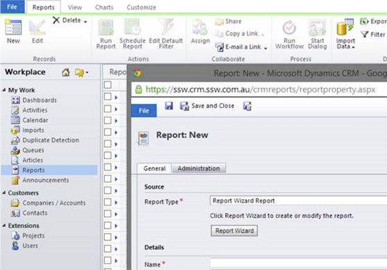Switch to the View ribbon tab
Image resolution: width=387 pixels, height=270 pixels.
coord(75,8)
